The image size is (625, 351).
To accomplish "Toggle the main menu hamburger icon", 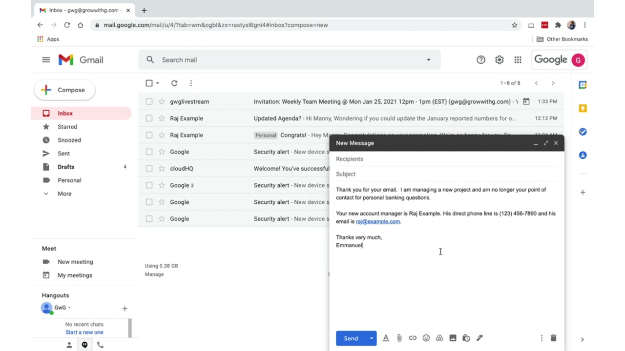I will [46, 59].
